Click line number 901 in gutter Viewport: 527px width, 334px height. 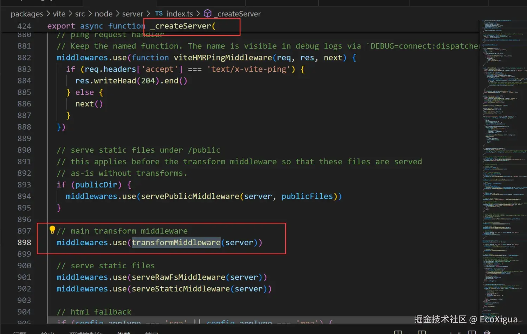click(x=24, y=277)
